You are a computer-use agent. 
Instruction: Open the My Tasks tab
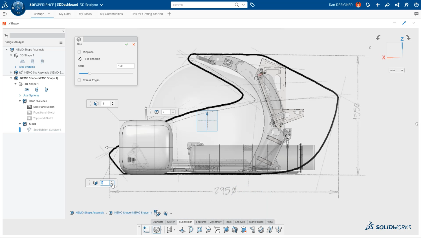(x=85, y=14)
